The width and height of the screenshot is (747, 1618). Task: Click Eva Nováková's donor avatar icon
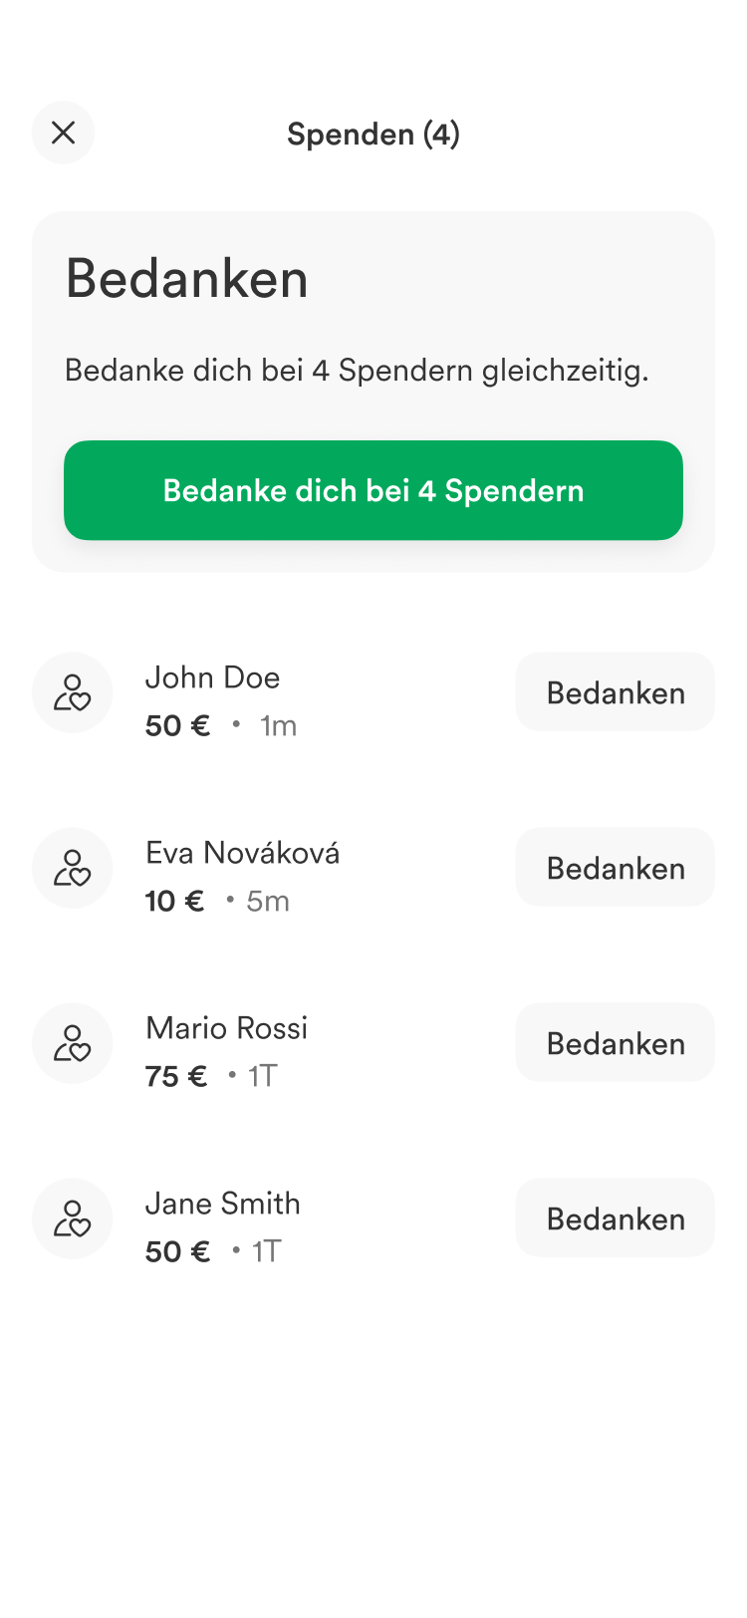[x=73, y=868]
